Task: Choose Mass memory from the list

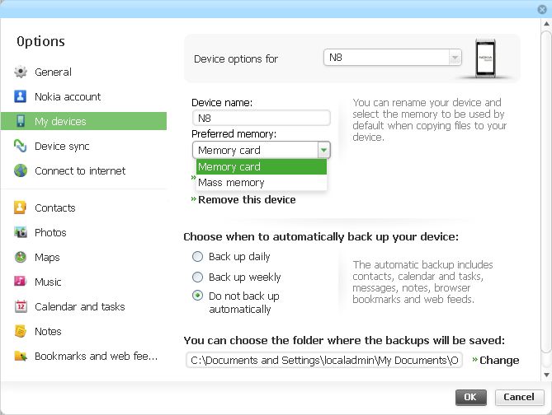Action: (x=232, y=183)
